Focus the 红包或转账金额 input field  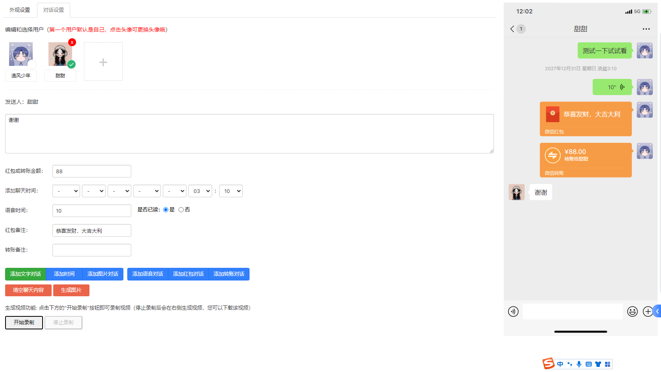pyautogui.click(x=92, y=171)
